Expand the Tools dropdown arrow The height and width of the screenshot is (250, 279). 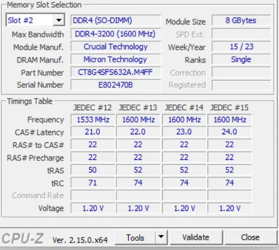coord(161,237)
